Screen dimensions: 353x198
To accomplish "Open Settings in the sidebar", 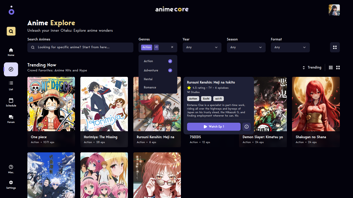I will 11,185.
